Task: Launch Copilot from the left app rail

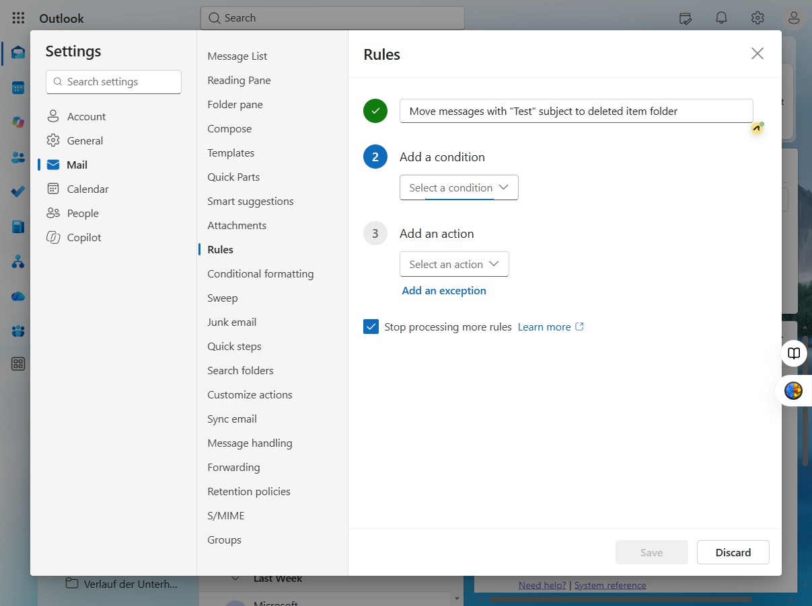Action: pyautogui.click(x=18, y=122)
